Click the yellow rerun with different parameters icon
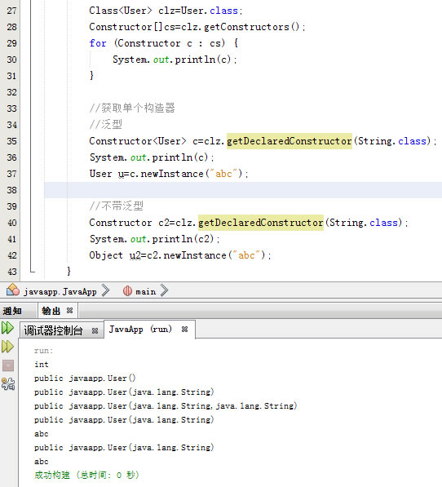Viewport: 442px width, 487px height. pos(8,347)
